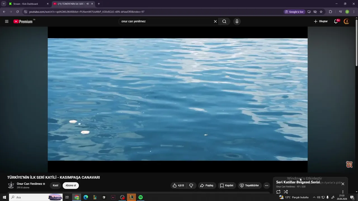Screen dimensions: 358x201
Task: Open Chrome media controls icon
Action: pos(340,12)
